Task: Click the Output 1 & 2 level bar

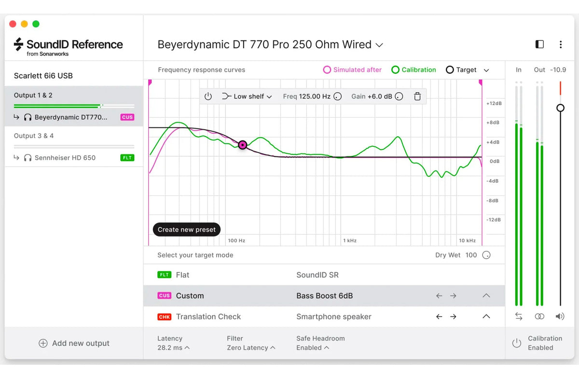Action: click(x=74, y=106)
